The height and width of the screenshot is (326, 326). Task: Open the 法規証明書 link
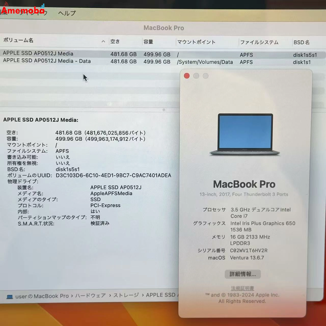pos(242,288)
